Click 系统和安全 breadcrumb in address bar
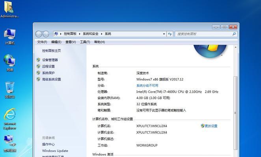 91,34
